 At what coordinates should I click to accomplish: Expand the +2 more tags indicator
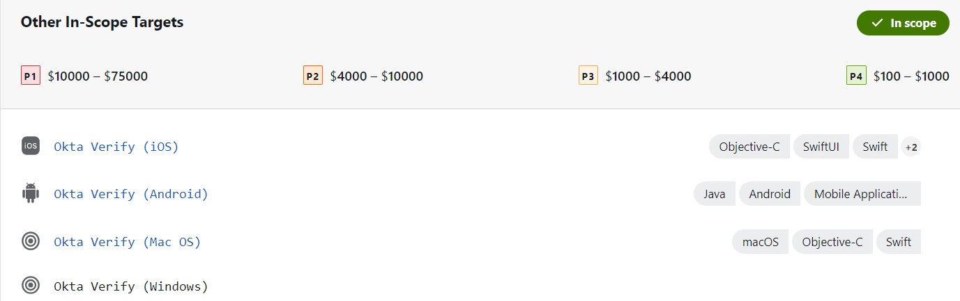(x=911, y=147)
